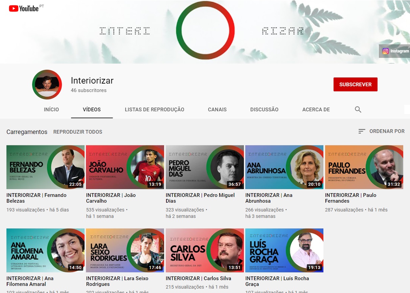The width and height of the screenshot is (410, 293).
Task: Open the ACERCA DE section
Action: (316, 109)
